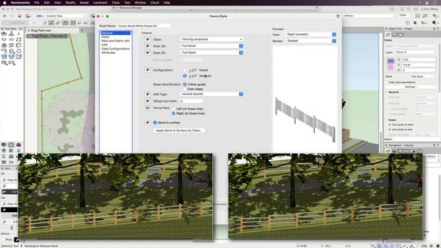Screen dimensions: 441x248
Task: Select the Stepped configuration radio button
Action: (185, 76)
